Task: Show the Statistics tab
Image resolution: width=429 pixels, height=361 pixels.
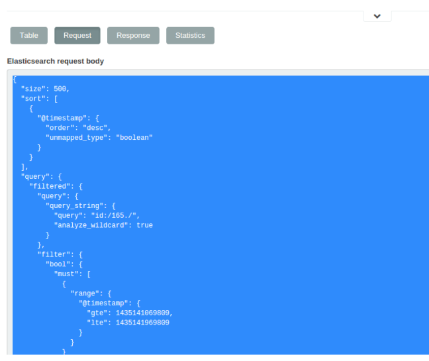Action: pyautogui.click(x=190, y=36)
